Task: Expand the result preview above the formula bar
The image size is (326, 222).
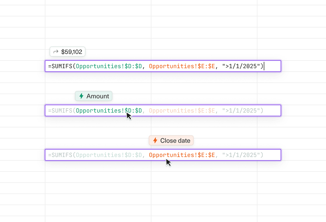Action: click(67, 52)
